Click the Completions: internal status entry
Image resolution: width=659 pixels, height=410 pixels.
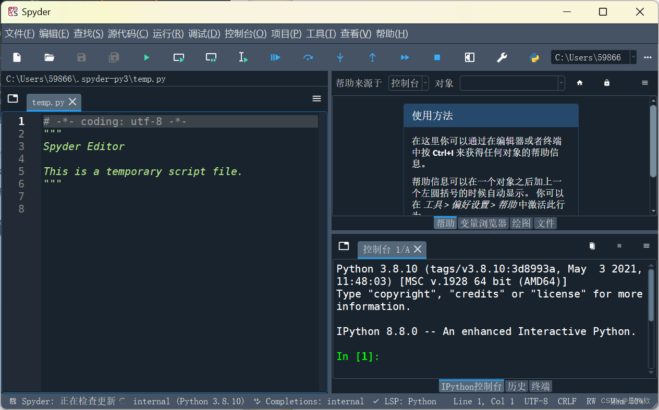(x=309, y=401)
